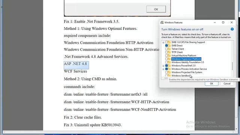The image size is (240, 135).
Task: Uncheck the SMB Direct checkbox
Action: 166,46
